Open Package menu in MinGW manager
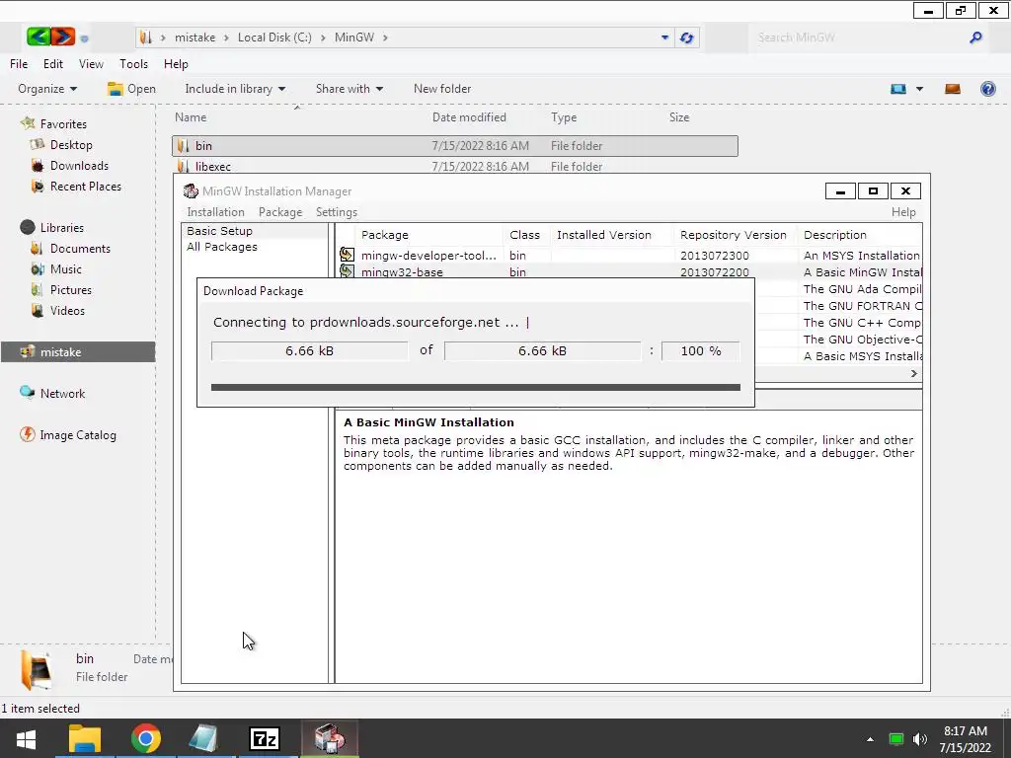The image size is (1011, 758). click(x=279, y=212)
